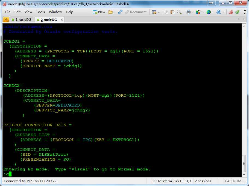Click terminal scrollbar up arrow
Viewport: 249px width, 186px height.
coord(244,26)
